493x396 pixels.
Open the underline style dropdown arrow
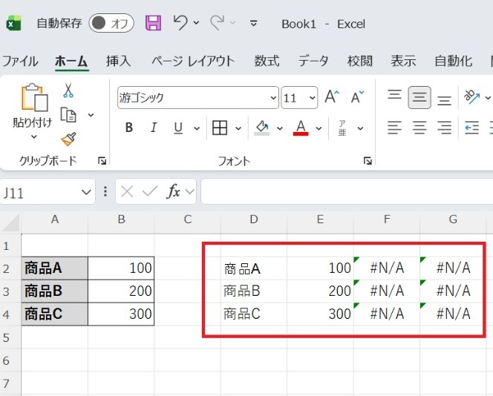[x=197, y=128]
